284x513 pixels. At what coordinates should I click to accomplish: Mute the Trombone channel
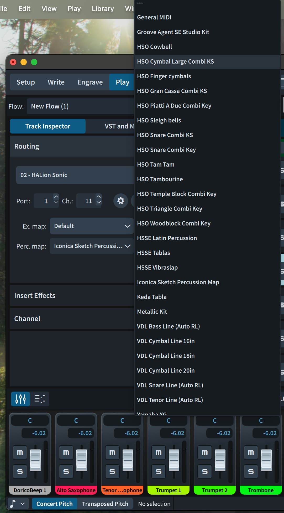[251, 453]
